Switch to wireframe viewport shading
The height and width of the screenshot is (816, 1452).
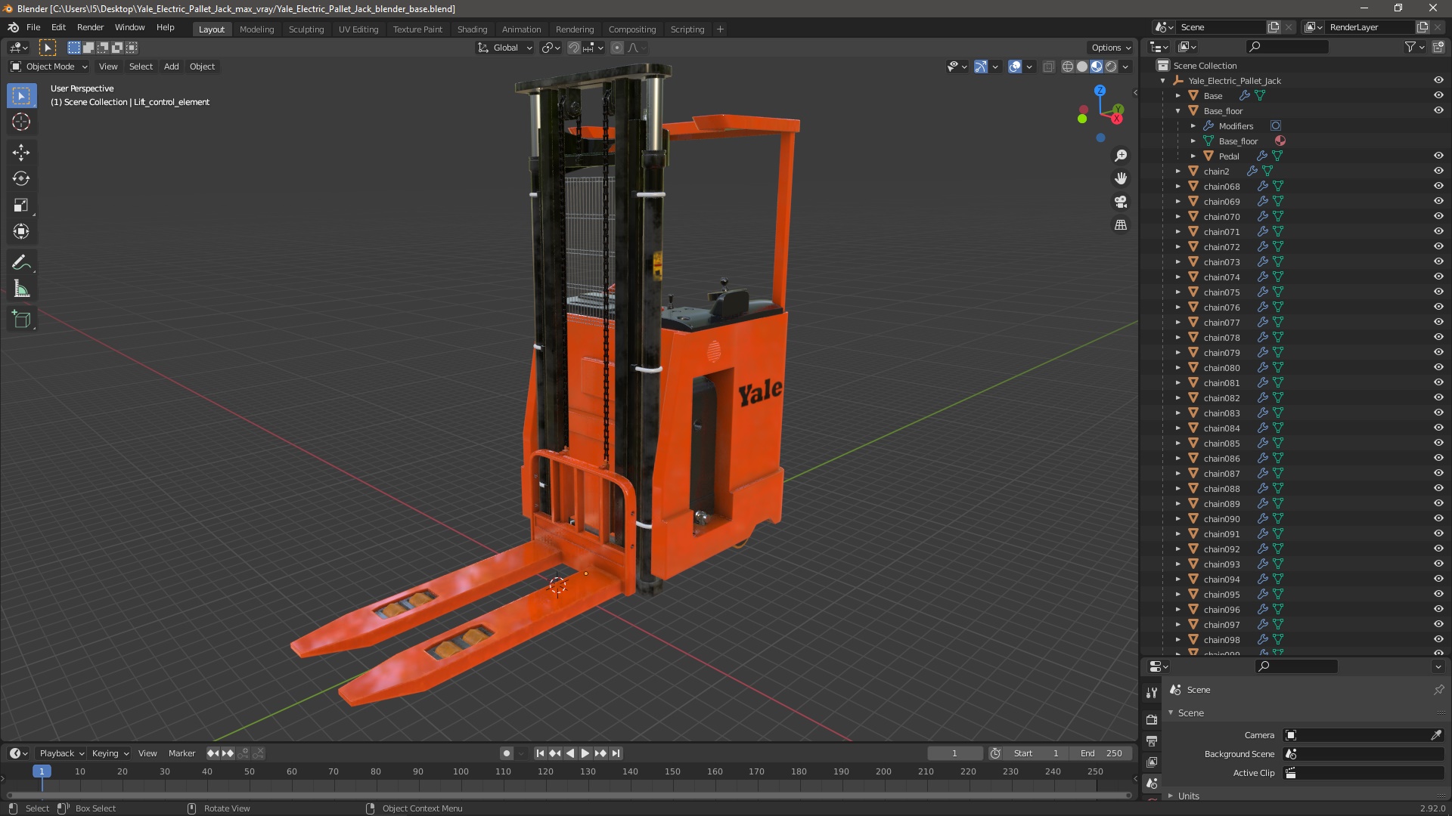point(1068,66)
